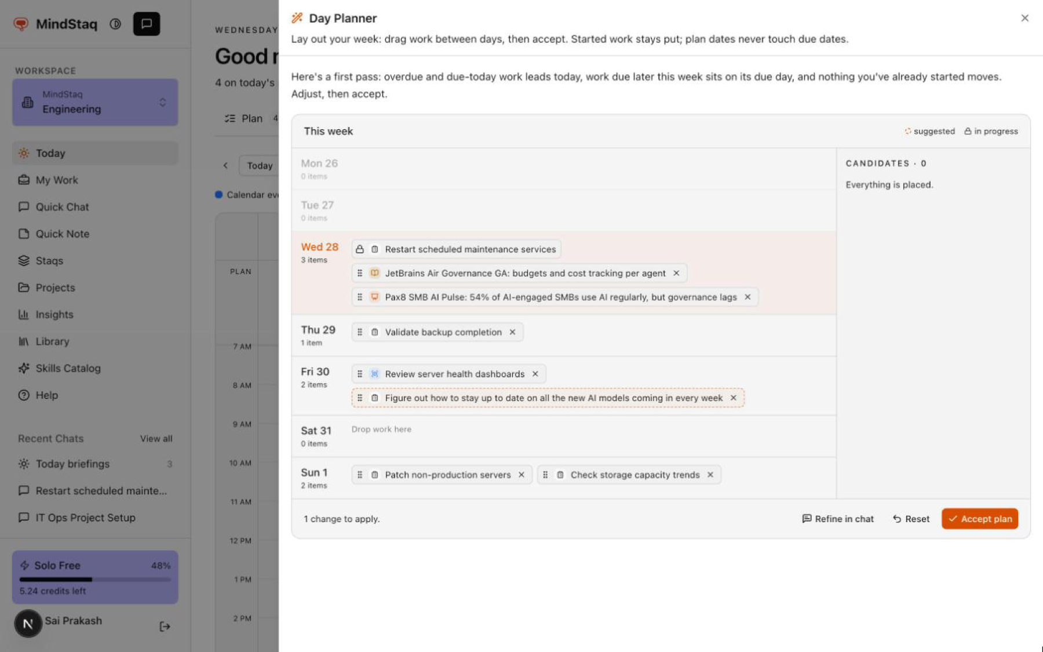This screenshot has height=652, width=1043.
Task: Click the sign-out icon beside Sai Prakash
Action: pos(165,626)
